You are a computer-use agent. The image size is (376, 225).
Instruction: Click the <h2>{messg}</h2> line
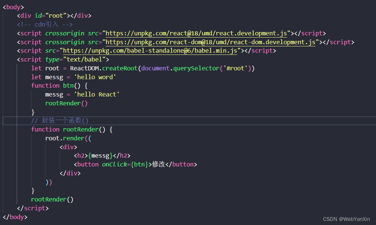point(102,156)
